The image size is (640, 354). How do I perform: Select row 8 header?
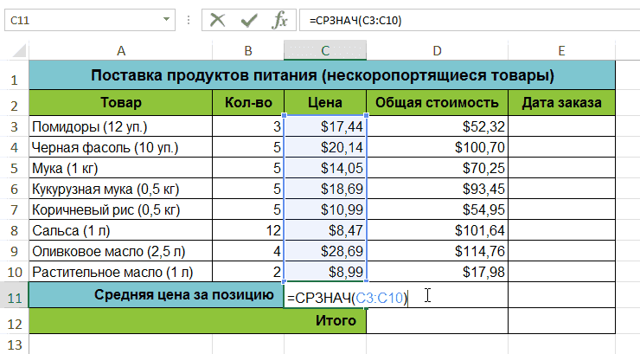(15, 231)
